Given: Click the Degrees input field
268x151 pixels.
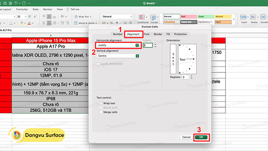Looking at the screenshot, I should point(185,77).
